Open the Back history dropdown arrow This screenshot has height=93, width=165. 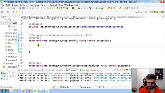point(19,12)
